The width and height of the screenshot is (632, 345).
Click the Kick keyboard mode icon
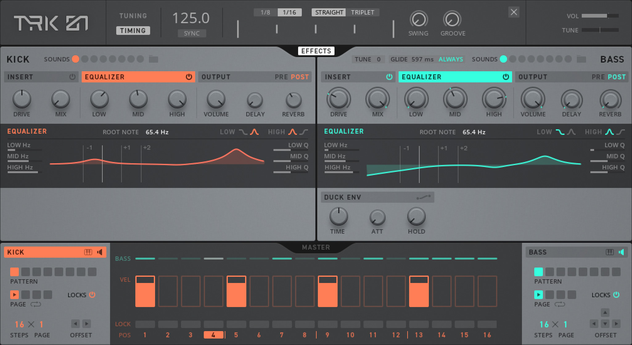coord(88,252)
